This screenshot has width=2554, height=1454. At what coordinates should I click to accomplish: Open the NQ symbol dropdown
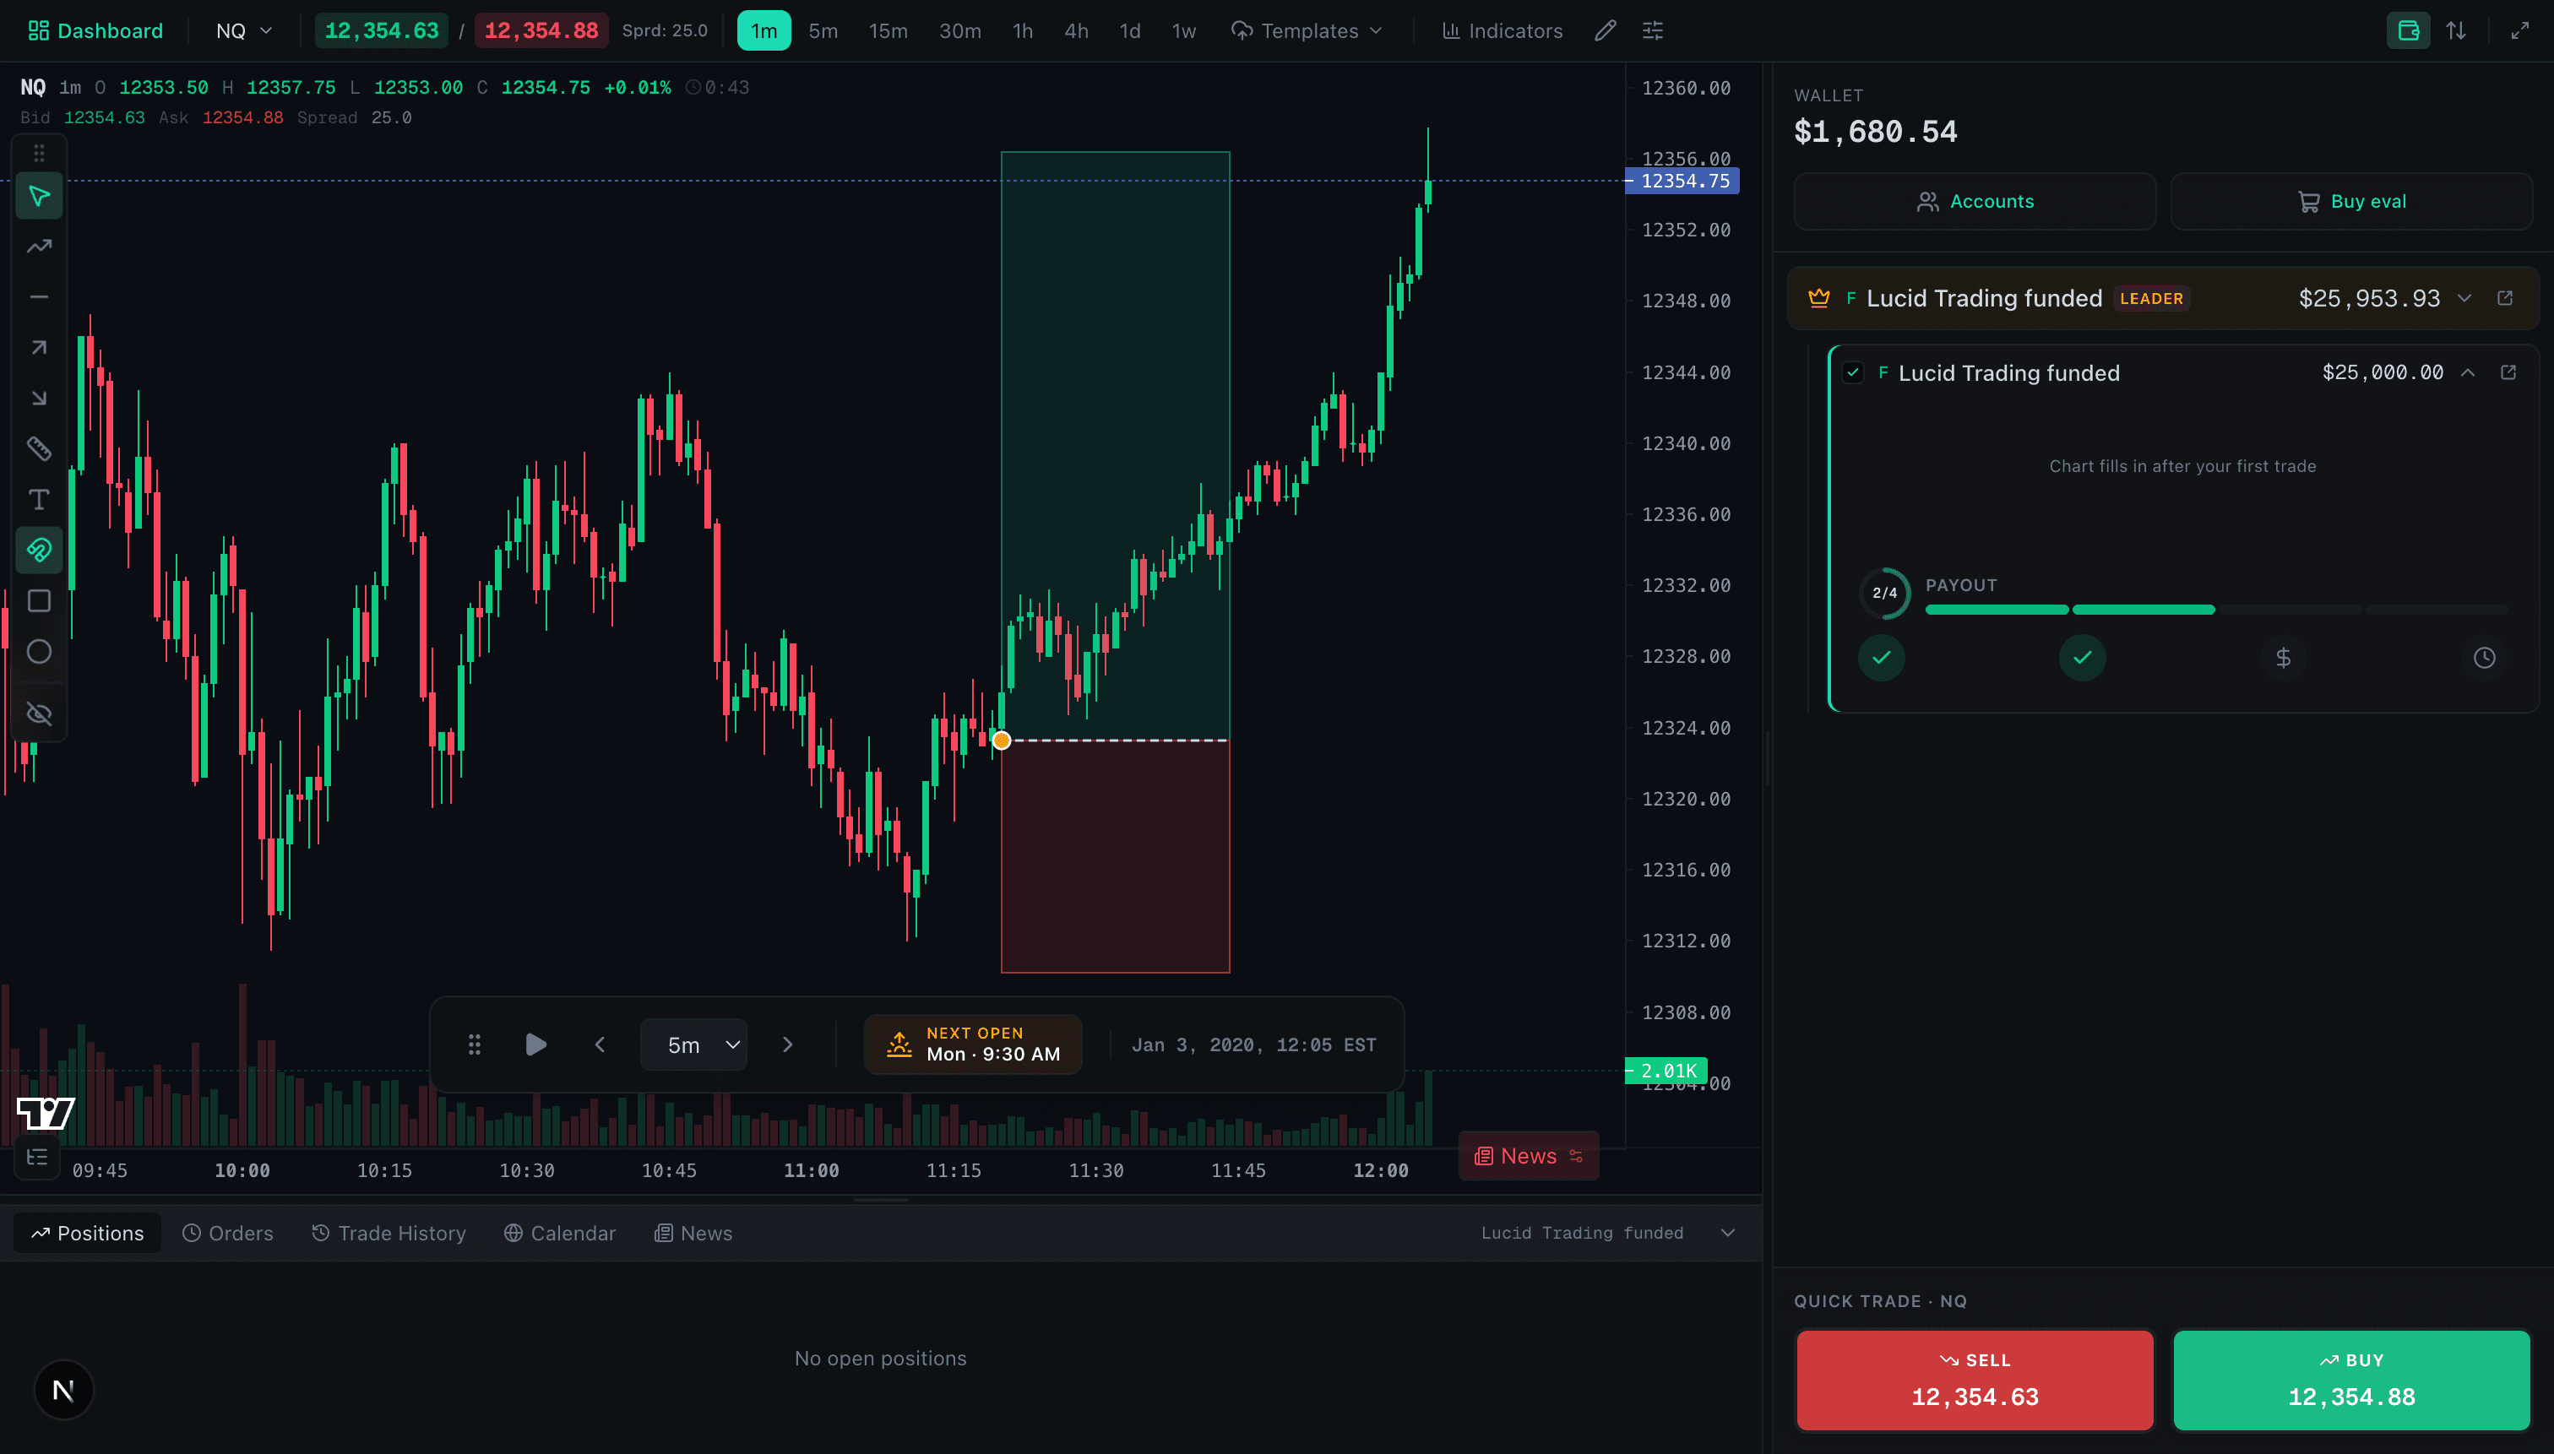pos(244,31)
